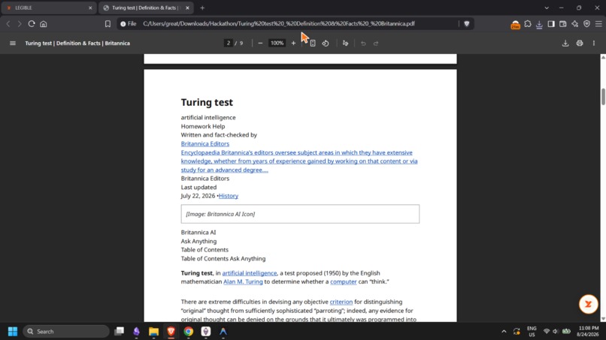Zoom out with the minus button
The image size is (606, 340).
[x=260, y=44]
